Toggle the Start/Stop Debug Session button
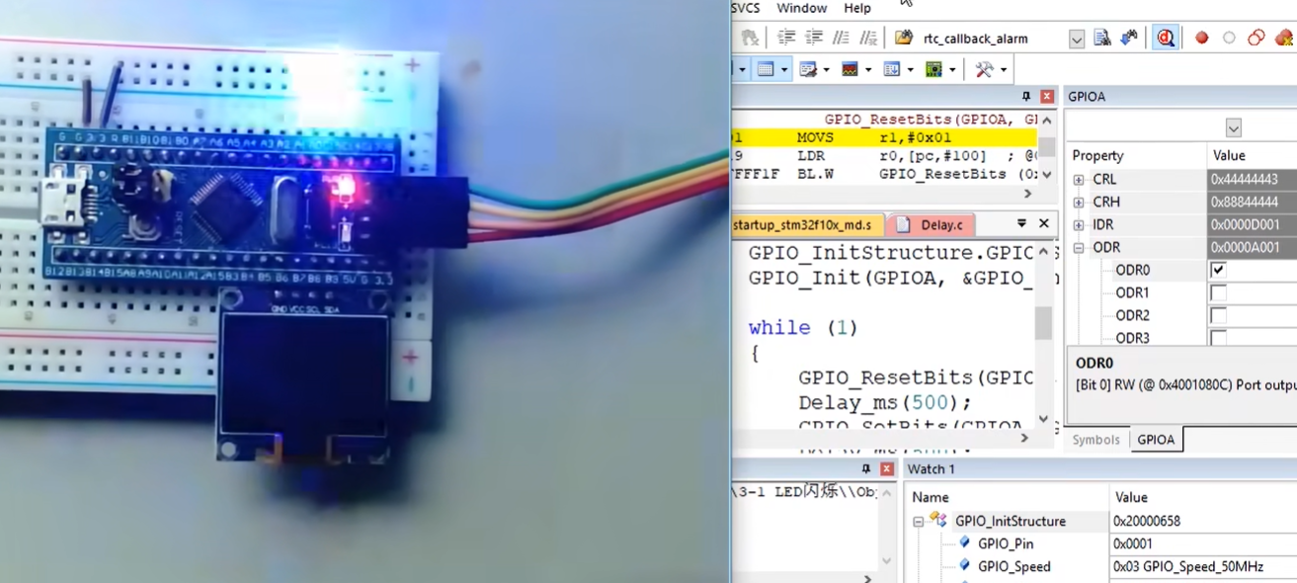The width and height of the screenshot is (1297, 583). click(x=1166, y=39)
